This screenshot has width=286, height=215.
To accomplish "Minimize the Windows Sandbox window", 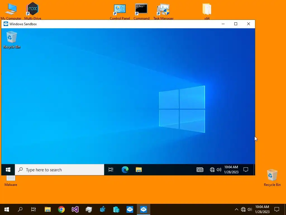I will pos(223,24).
